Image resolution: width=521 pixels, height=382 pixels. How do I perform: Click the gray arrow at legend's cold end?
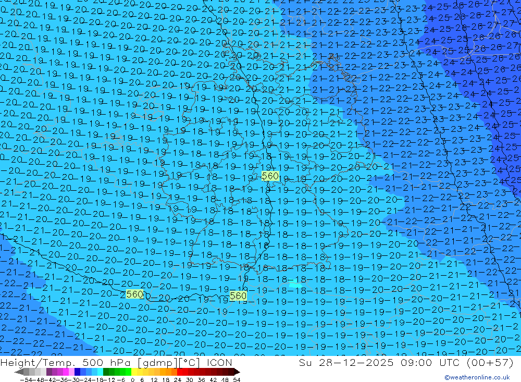tap(19, 372)
